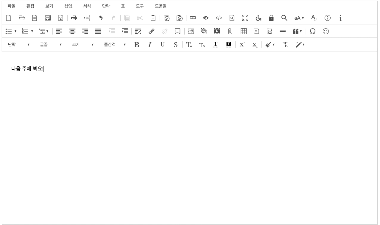
Task: Pick text background color swatch
Action: 228,45
